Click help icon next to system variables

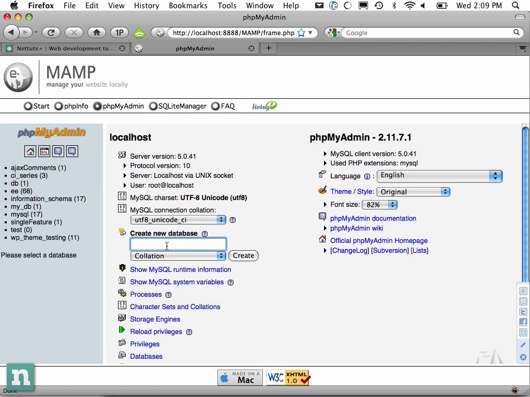tap(230, 282)
